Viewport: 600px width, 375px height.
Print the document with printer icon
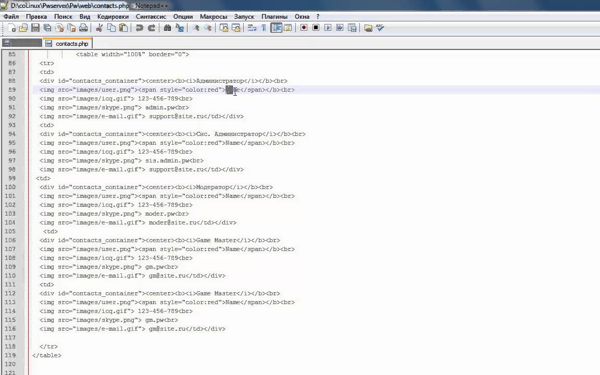pos(83,28)
